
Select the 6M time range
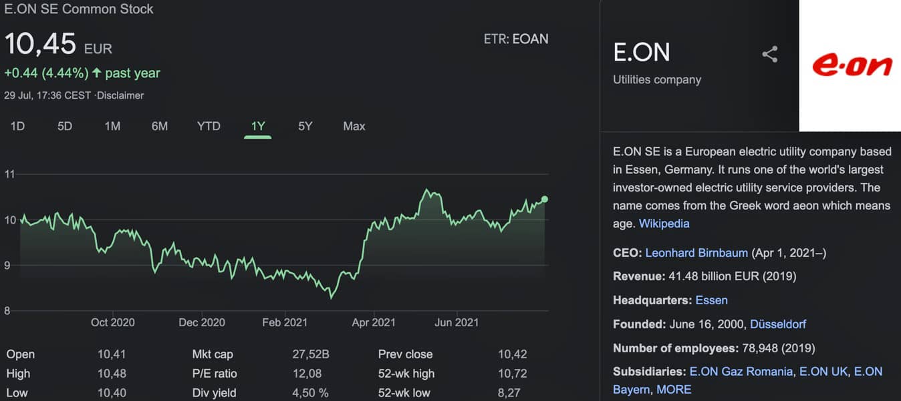pyautogui.click(x=160, y=126)
